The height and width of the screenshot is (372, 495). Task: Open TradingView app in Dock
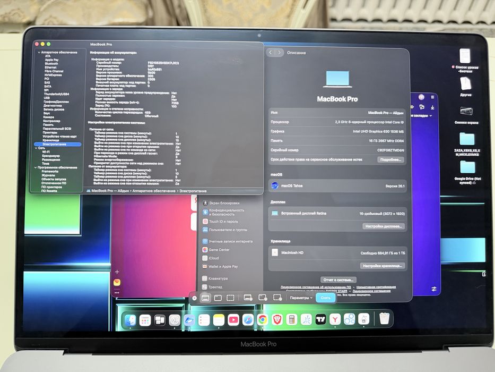(x=320, y=319)
